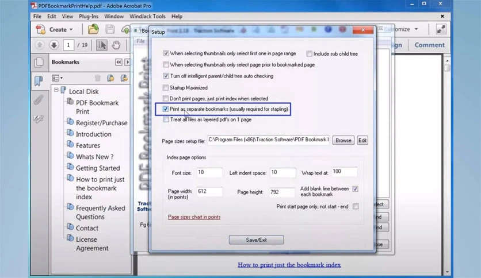This screenshot has width=481, height=278.
Task: Click the Page width field
Action: [x=209, y=192]
